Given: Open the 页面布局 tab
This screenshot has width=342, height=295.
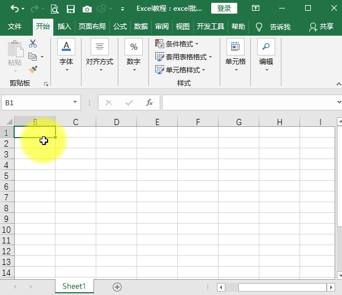Looking at the screenshot, I should (x=92, y=27).
